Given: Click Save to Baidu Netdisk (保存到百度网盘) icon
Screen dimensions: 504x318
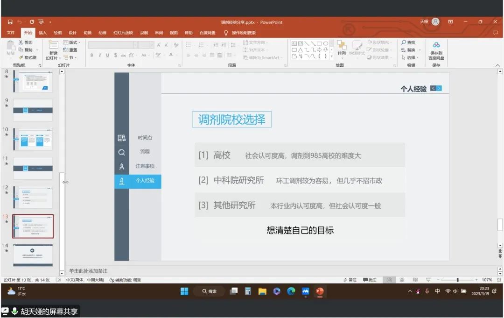Looking at the screenshot, I should [x=436, y=49].
